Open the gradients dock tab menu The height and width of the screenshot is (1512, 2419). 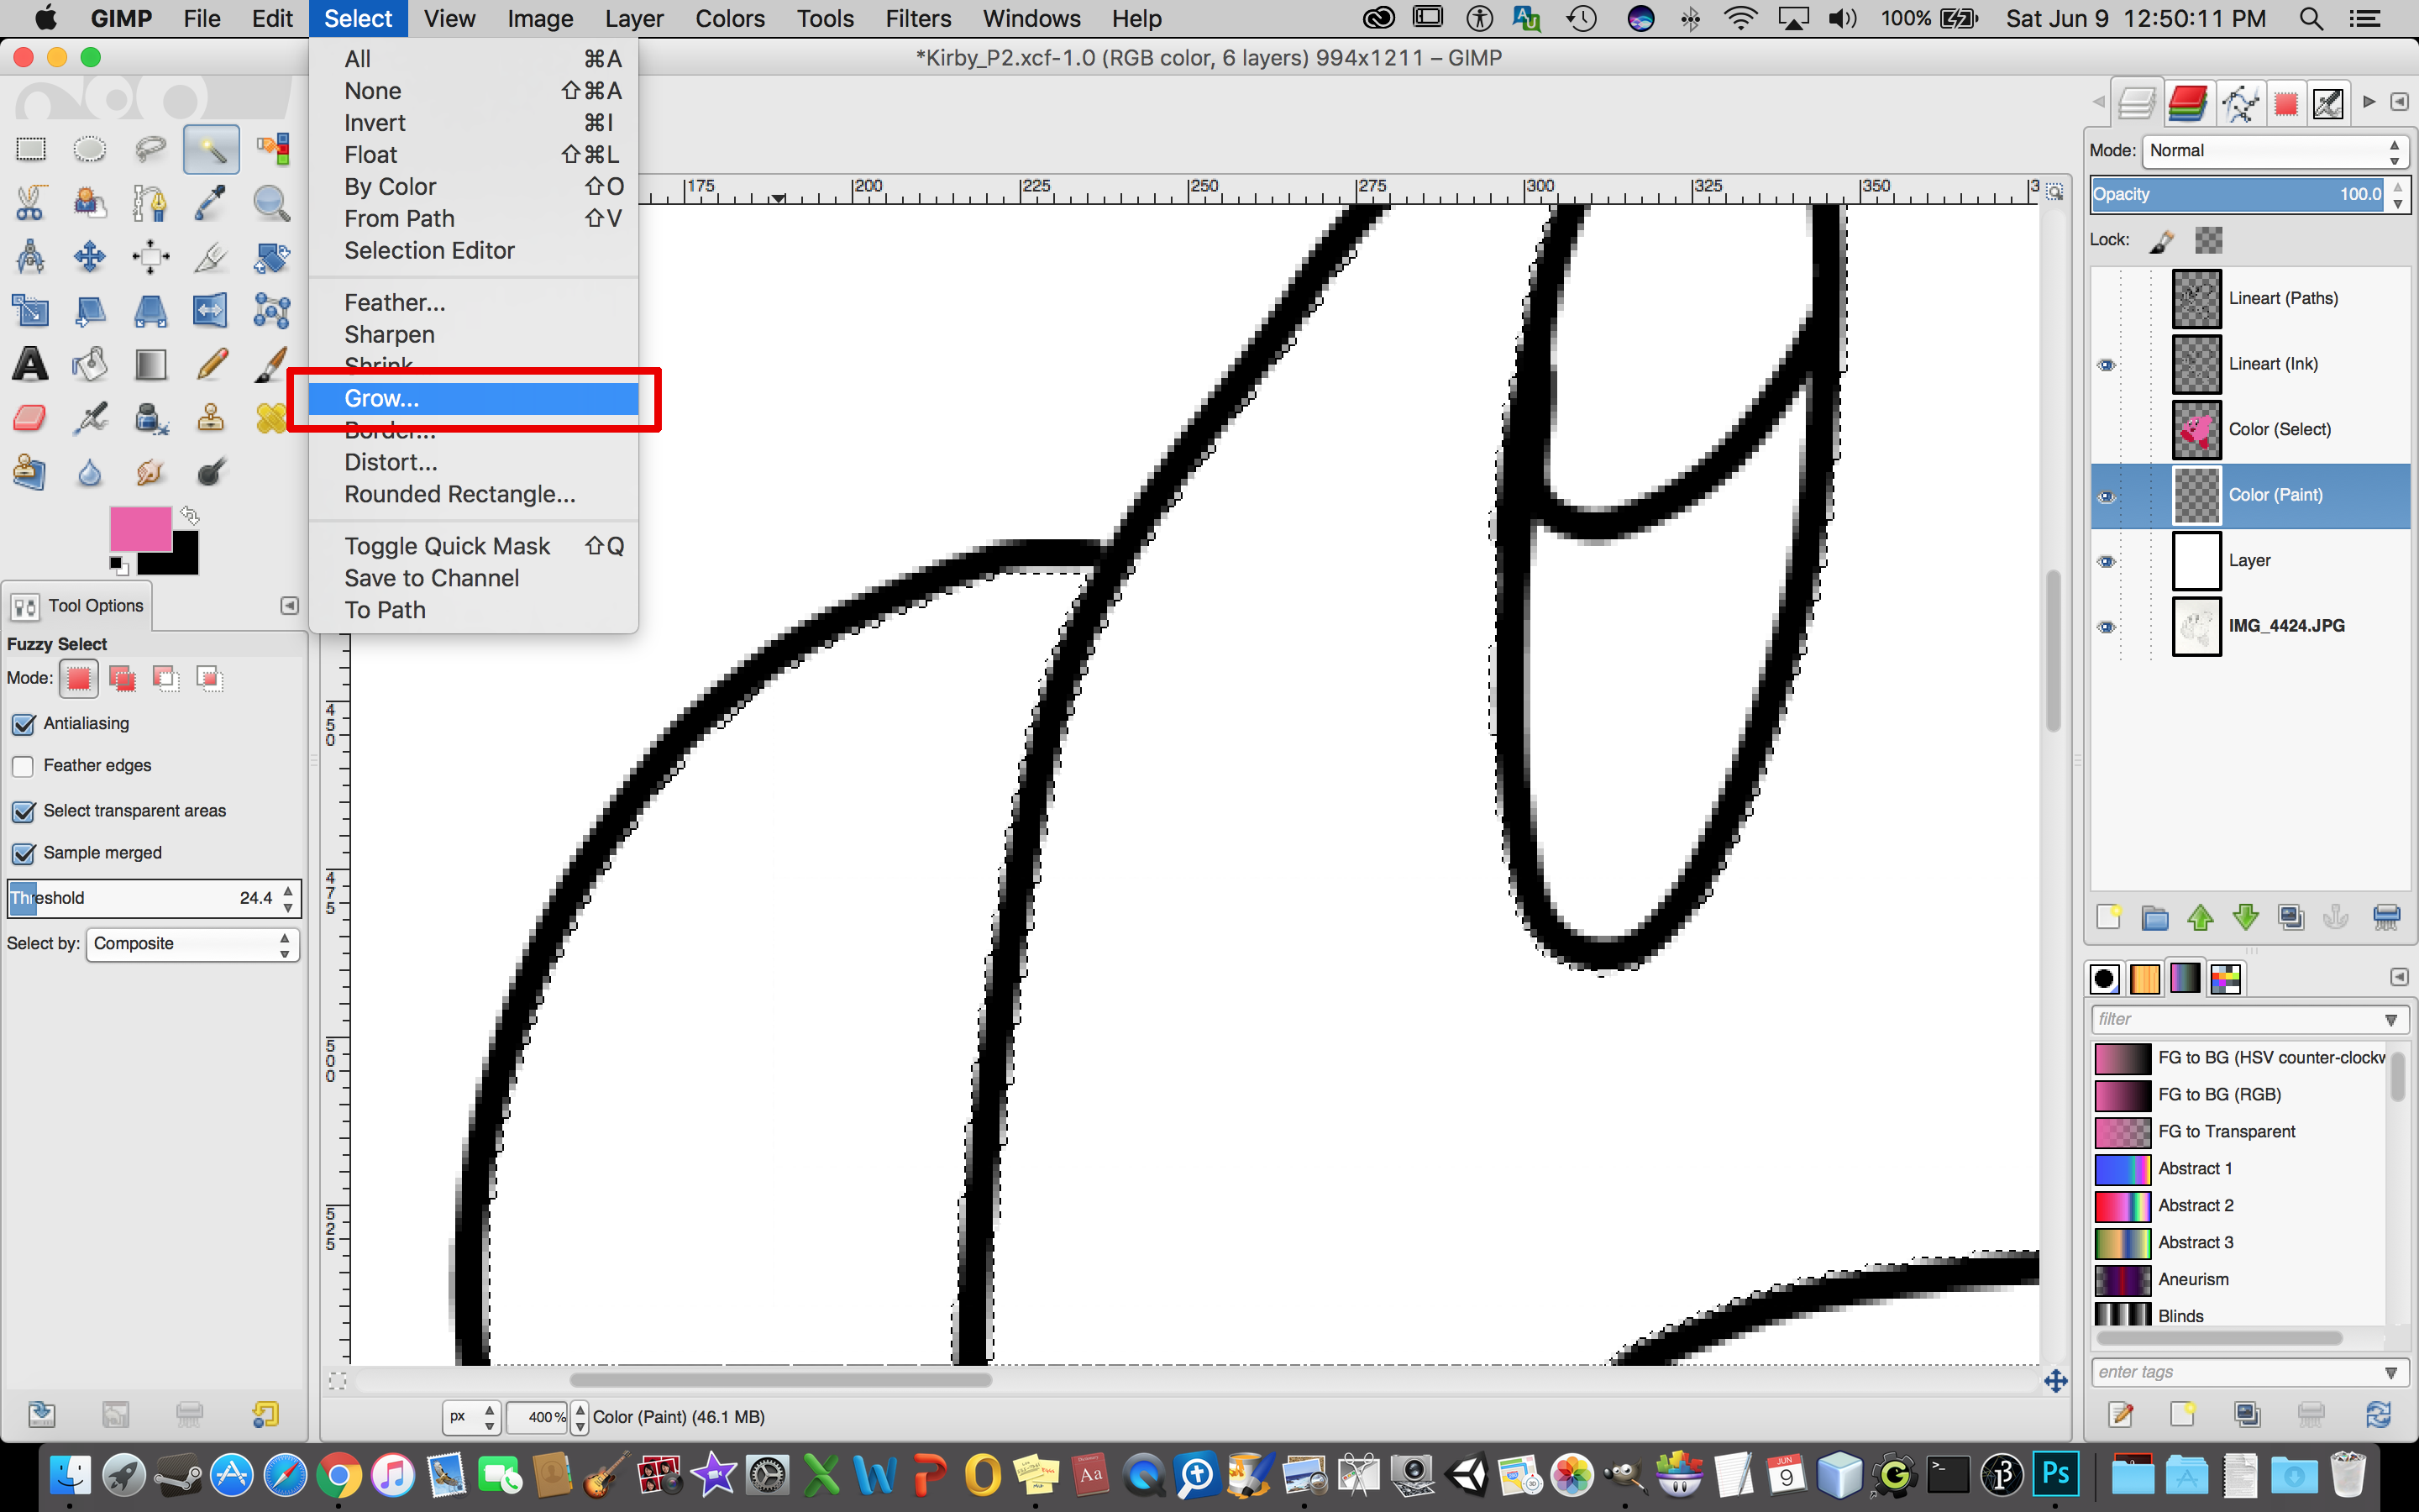2399,977
